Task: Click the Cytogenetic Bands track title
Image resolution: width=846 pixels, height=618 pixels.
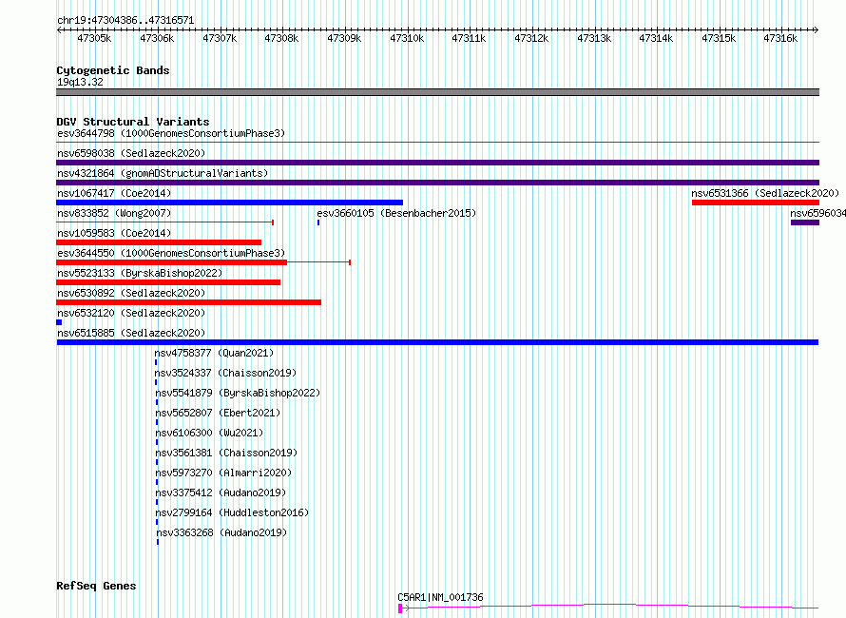Action: (x=113, y=70)
